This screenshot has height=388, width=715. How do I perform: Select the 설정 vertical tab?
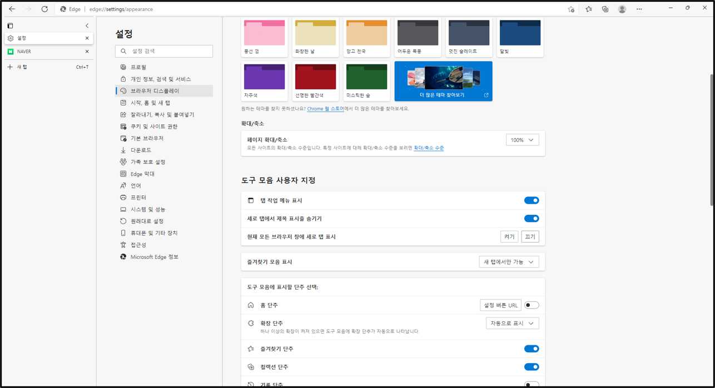point(49,38)
